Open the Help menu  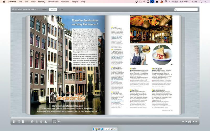[83, 2]
